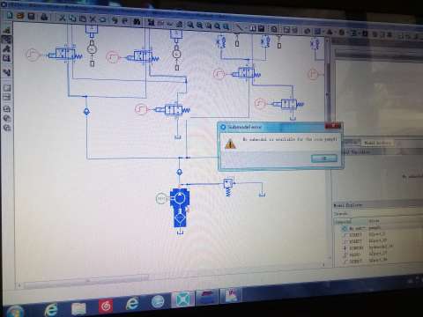Click the Undo arrow icon
423x317 pixels.
pos(115,20)
